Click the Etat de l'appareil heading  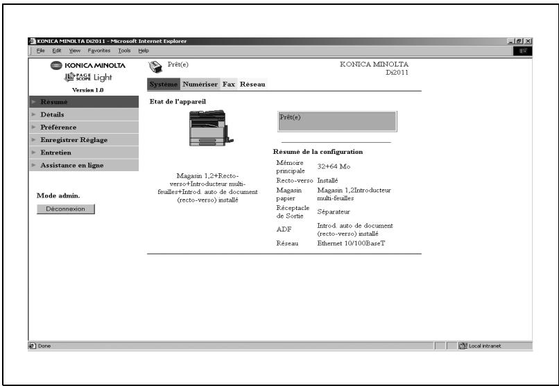[178, 101]
